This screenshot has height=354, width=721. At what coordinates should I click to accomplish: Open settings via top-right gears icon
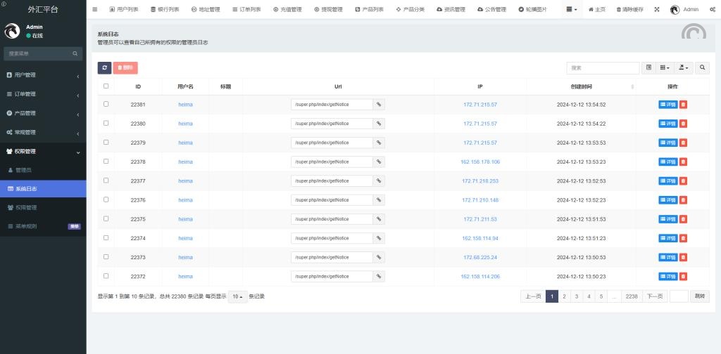(712, 9)
